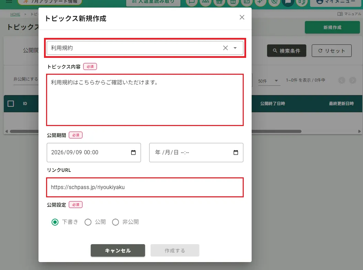Open the マイメニュー user menu
Image resolution: width=363 pixels, height=270 pixels.
click(x=336, y=2)
